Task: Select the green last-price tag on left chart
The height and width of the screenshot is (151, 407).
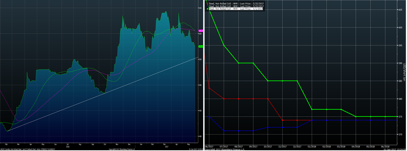Action: (201, 47)
